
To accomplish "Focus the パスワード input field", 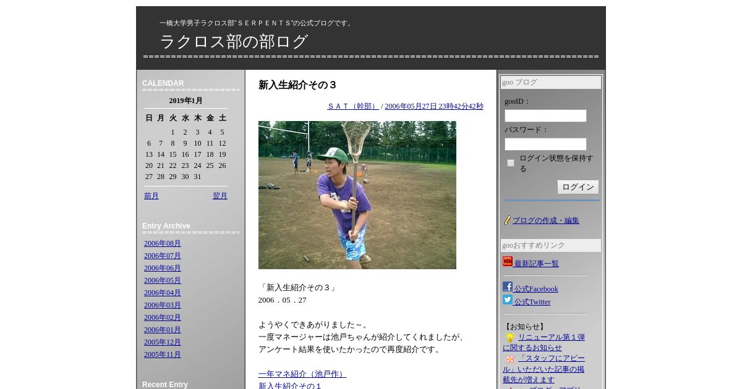I will click(x=545, y=144).
